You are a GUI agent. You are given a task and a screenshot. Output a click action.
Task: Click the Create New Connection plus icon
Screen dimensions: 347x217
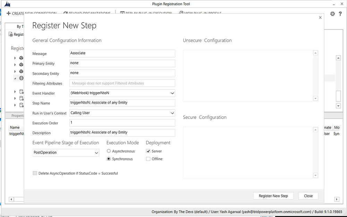point(8,14)
